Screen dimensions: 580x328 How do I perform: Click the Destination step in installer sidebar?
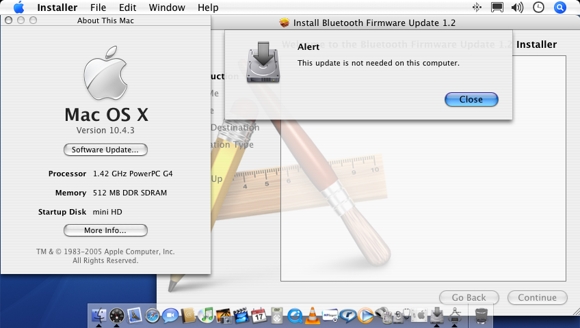point(235,127)
